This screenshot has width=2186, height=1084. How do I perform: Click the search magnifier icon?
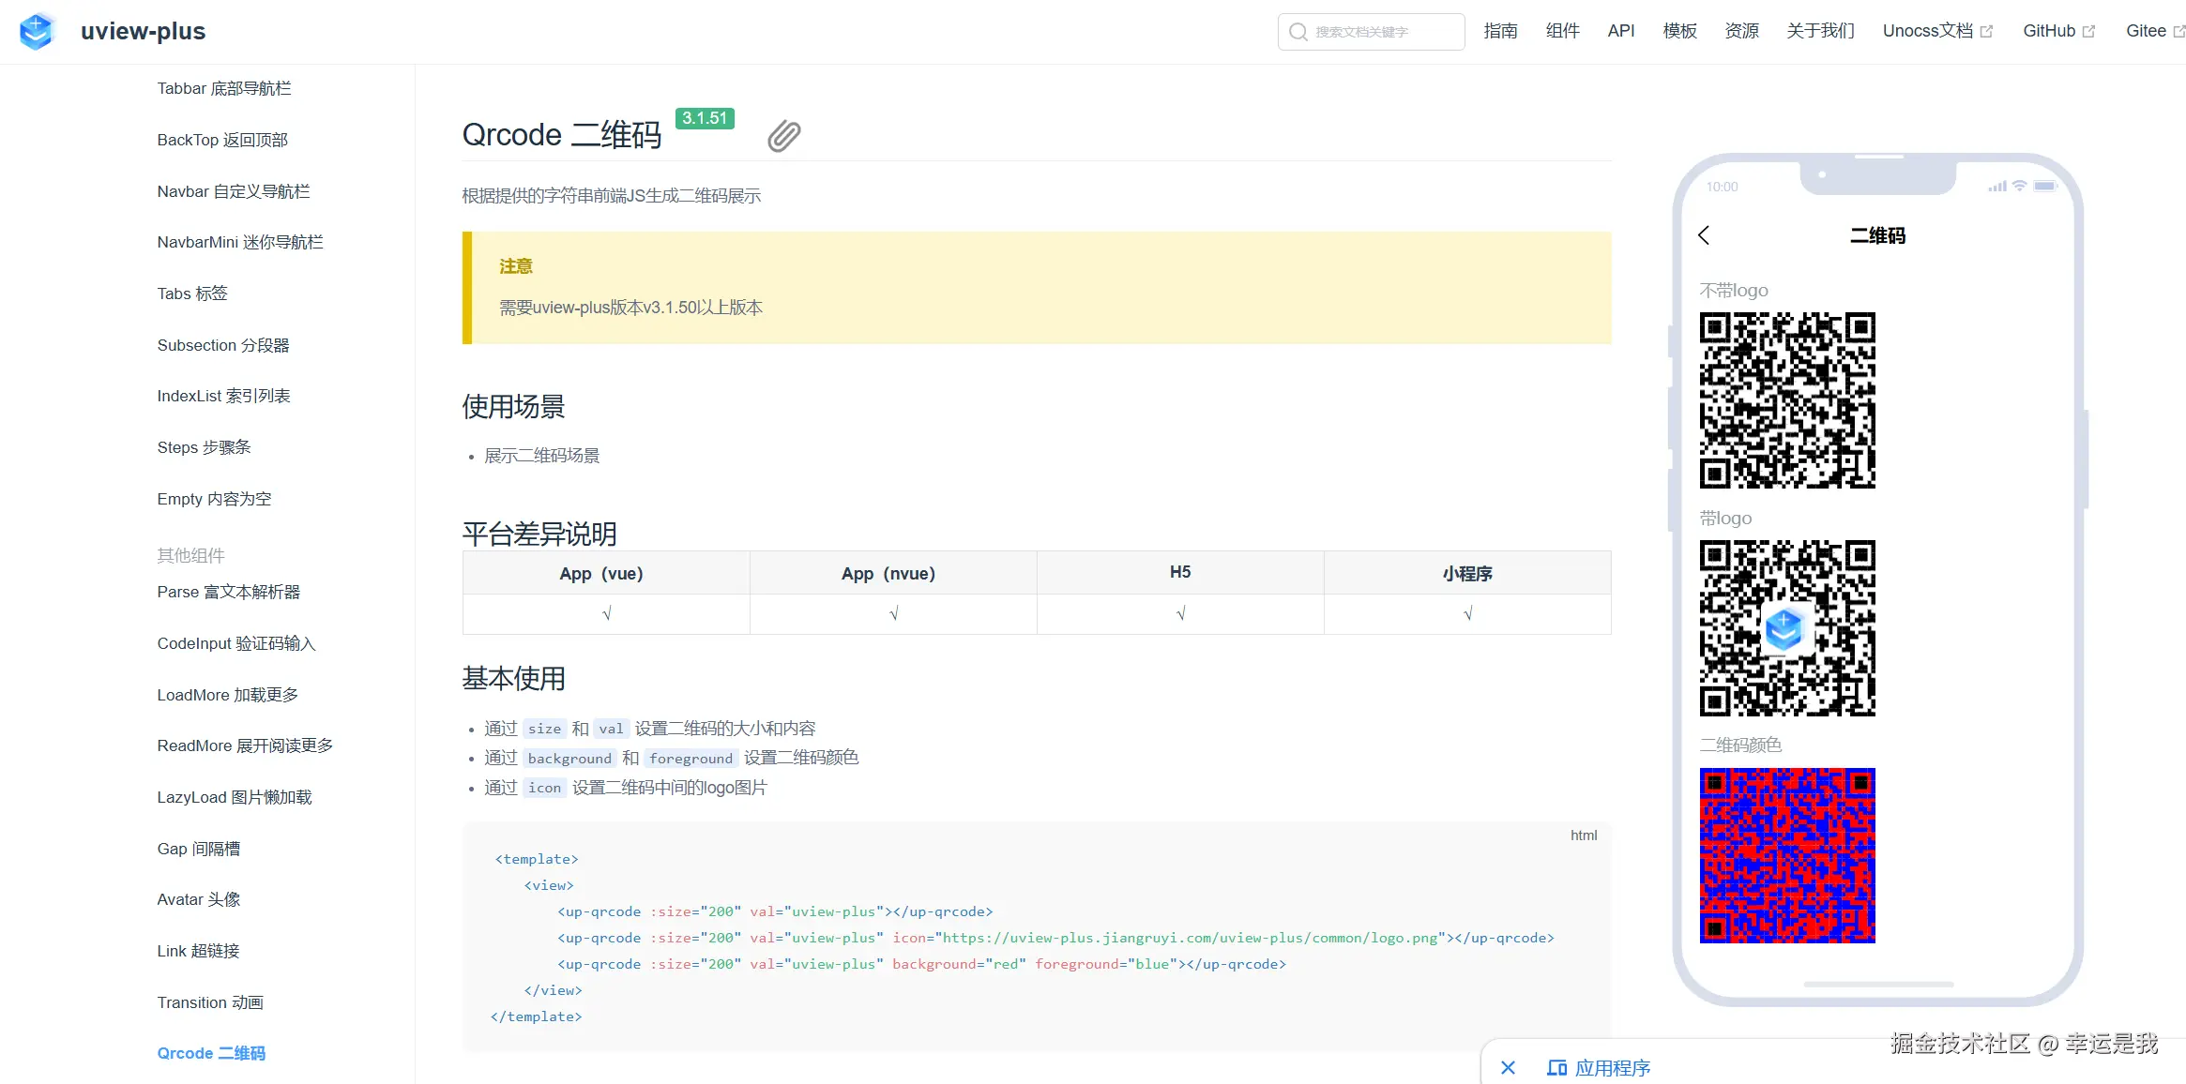pos(1298,32)
